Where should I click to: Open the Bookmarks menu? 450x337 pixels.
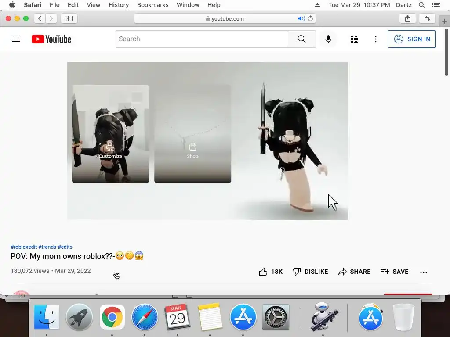[152, 5]
